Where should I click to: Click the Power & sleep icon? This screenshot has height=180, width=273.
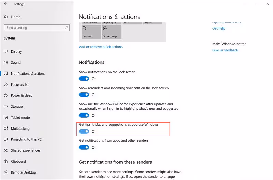[x=5, y=95]
